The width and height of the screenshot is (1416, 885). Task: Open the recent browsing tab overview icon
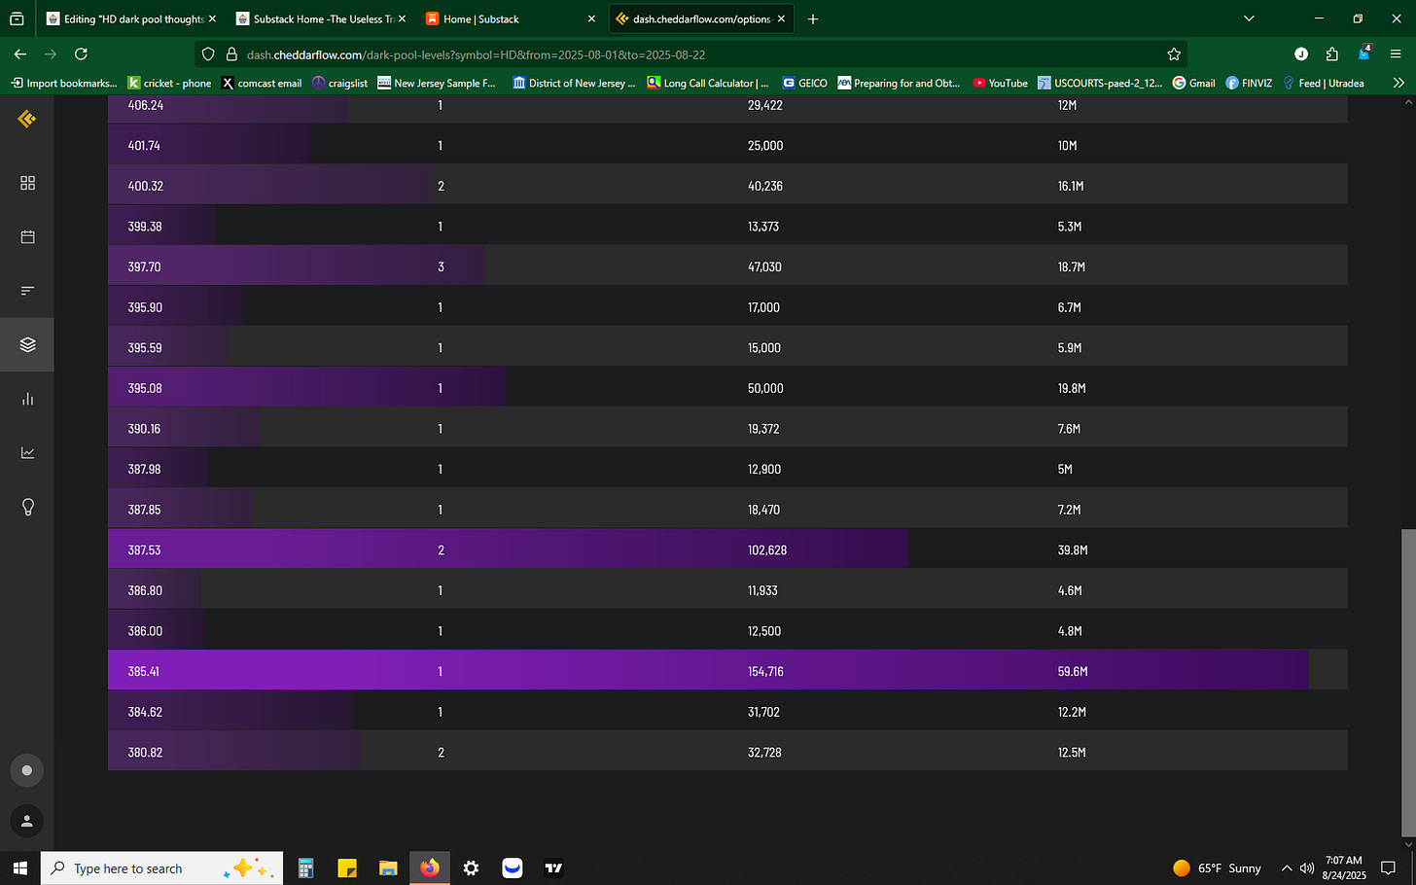[17, 18]
